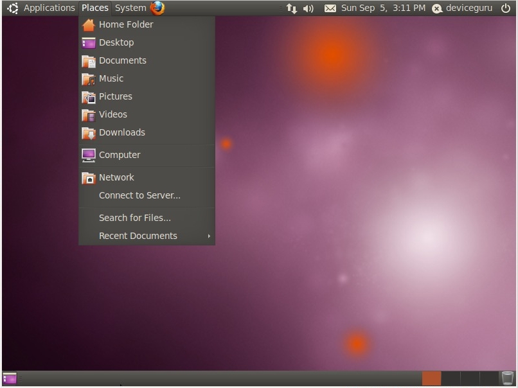Launch the Firefox browser from the panel
Screen dimensions: 518x388
(157, 8)
